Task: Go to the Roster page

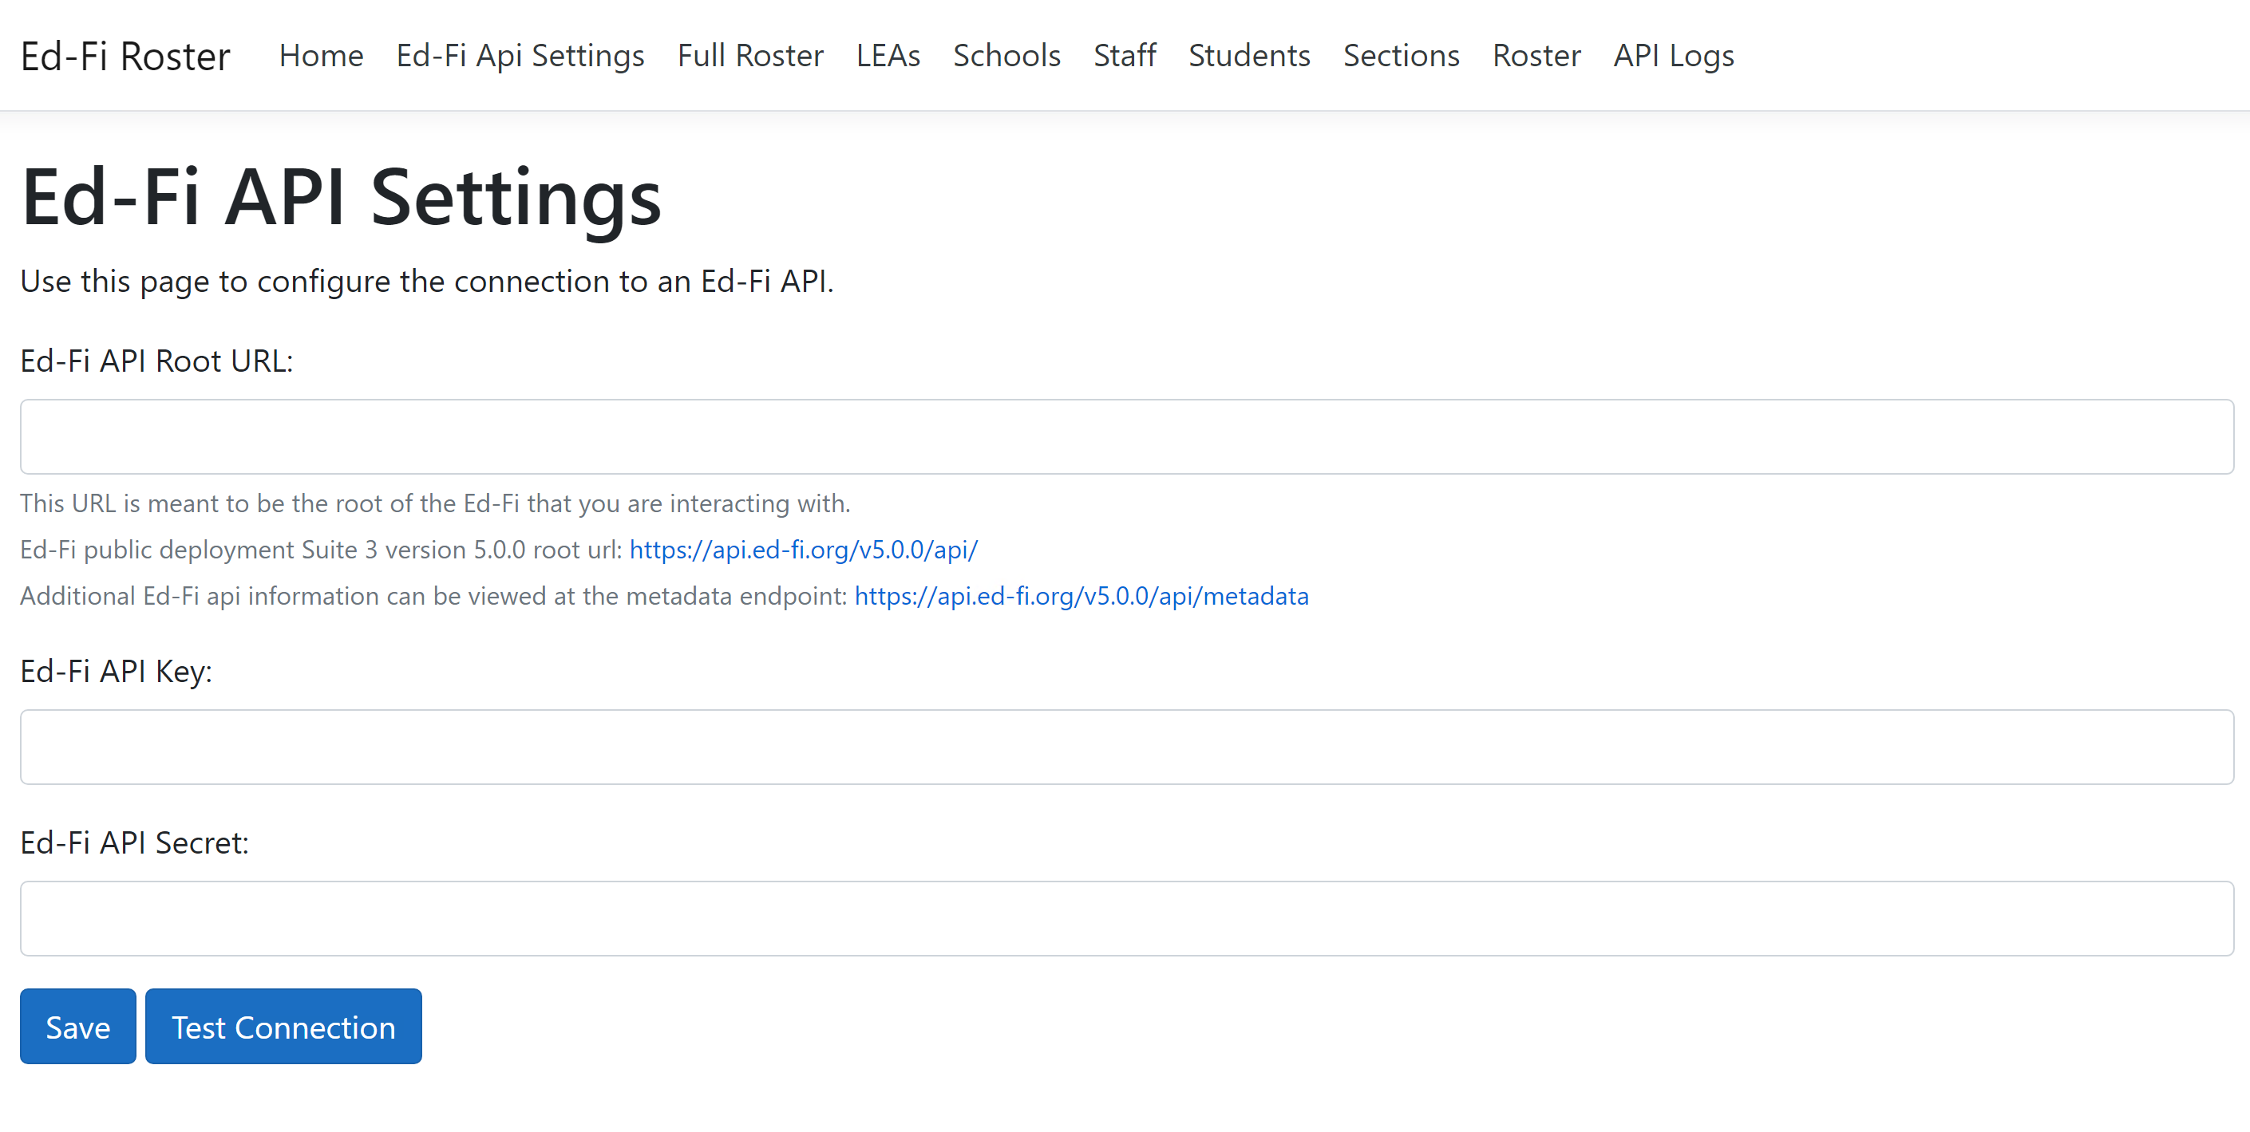Action: point(1536,56)
